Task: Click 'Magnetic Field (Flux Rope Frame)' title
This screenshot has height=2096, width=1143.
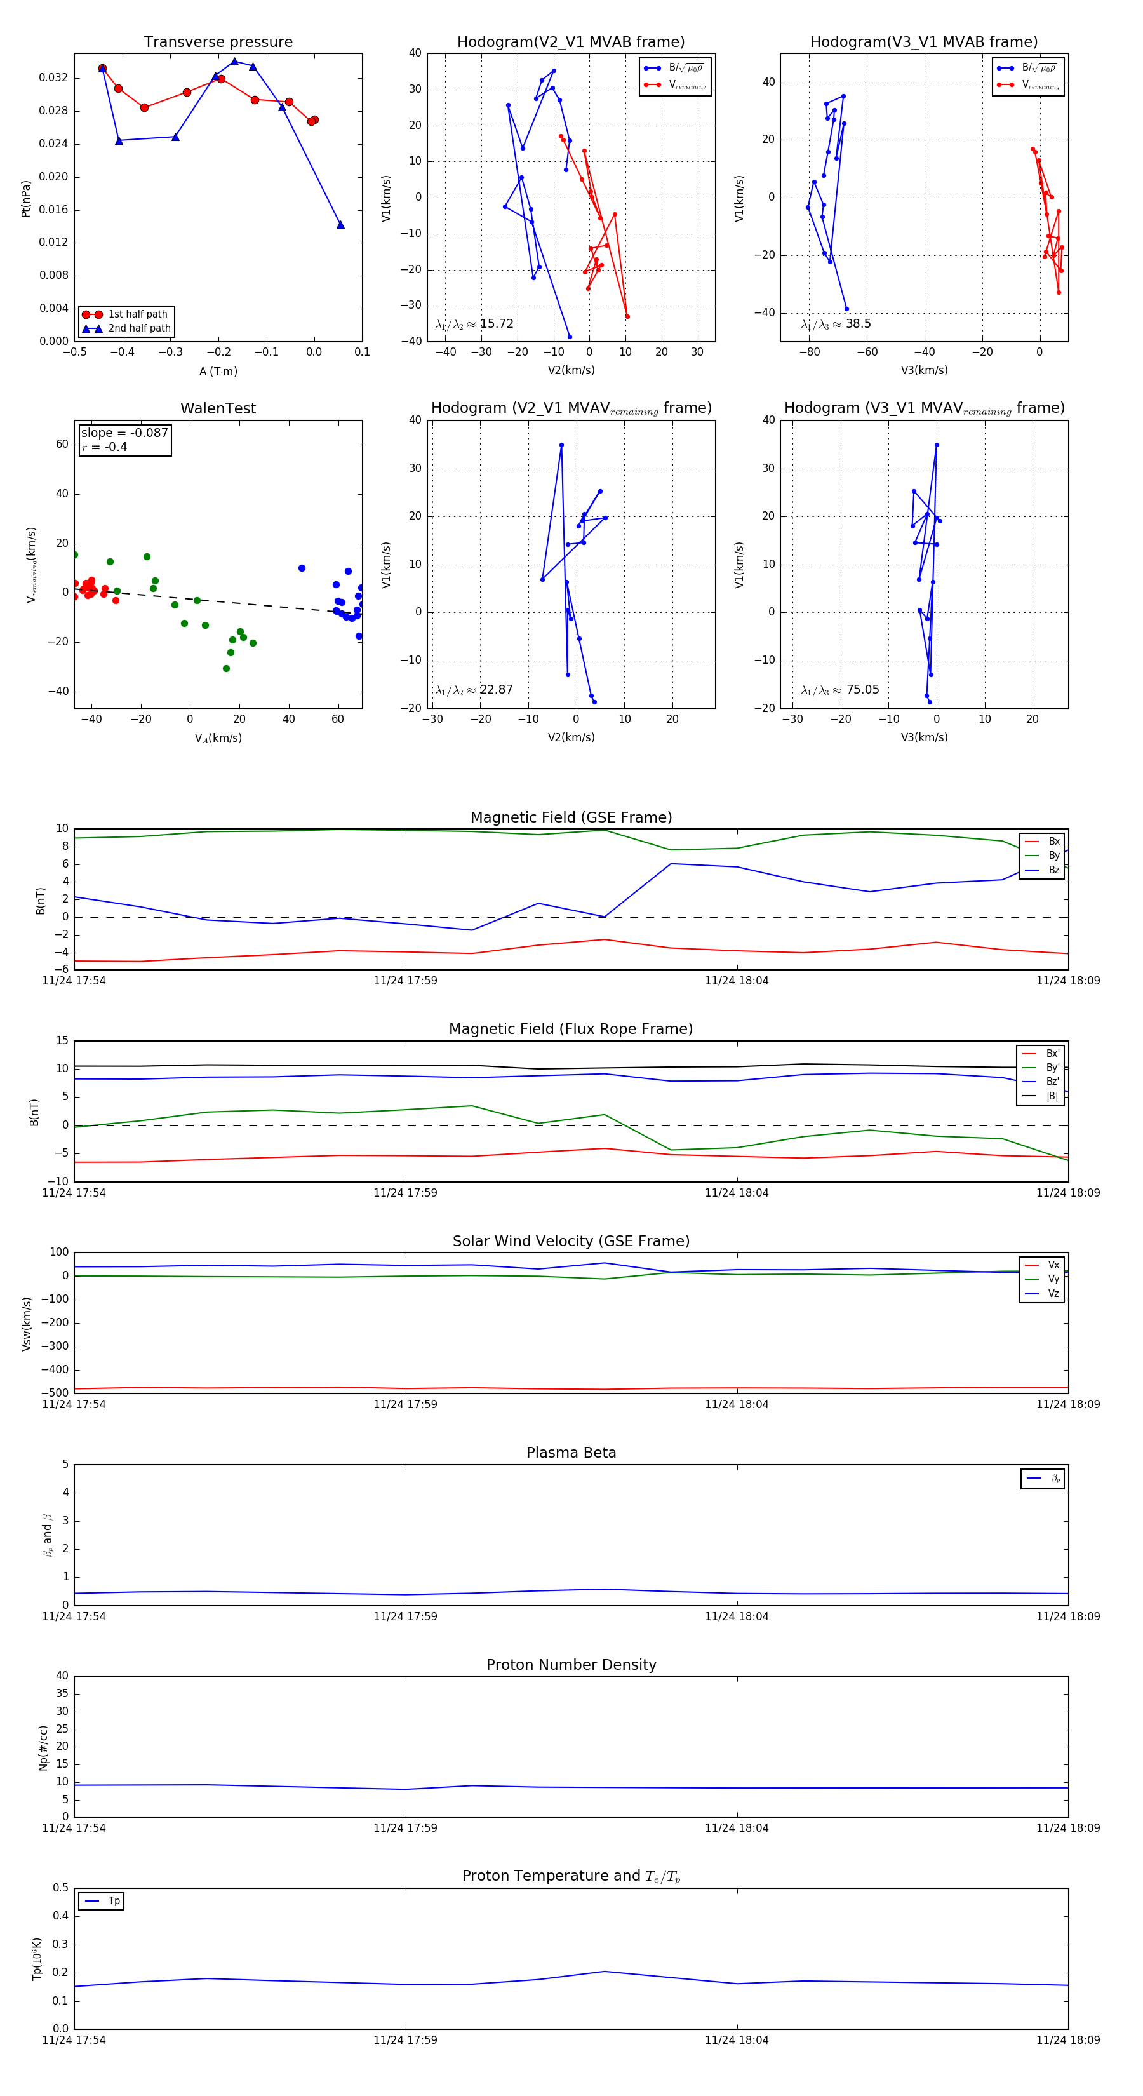Action: pos(571,1030)
